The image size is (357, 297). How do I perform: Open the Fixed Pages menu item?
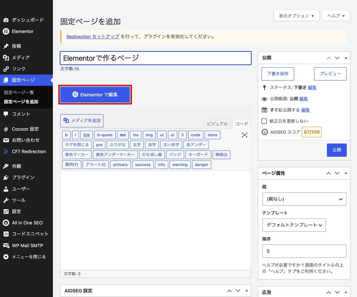pyautogui.click(x=26, y=80)
